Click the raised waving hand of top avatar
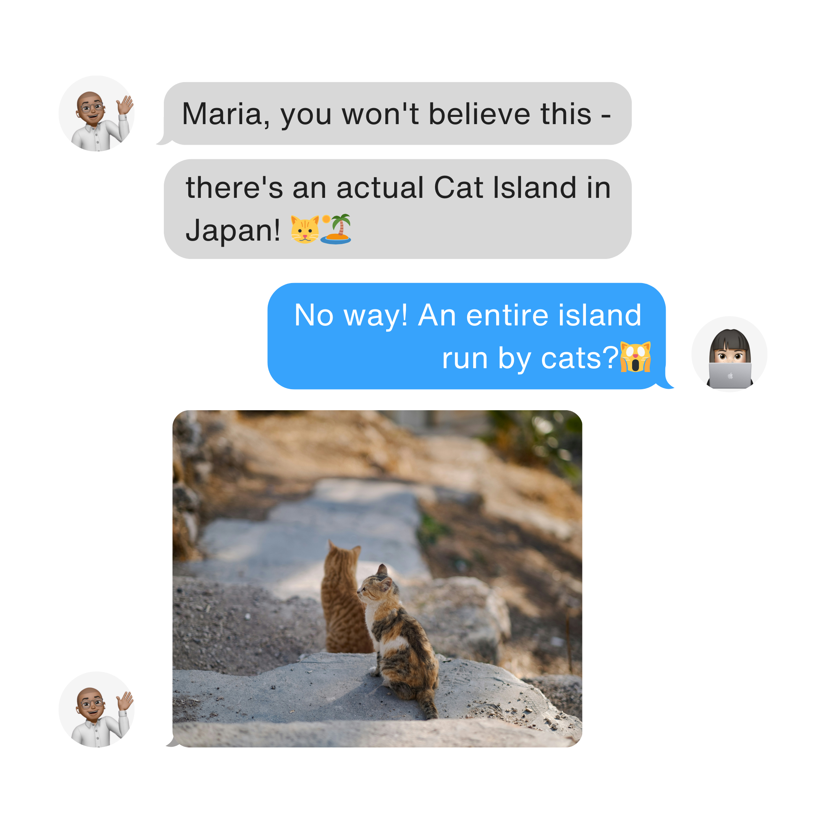The width and height of the screenshot is (825, 825). (125, 105)
